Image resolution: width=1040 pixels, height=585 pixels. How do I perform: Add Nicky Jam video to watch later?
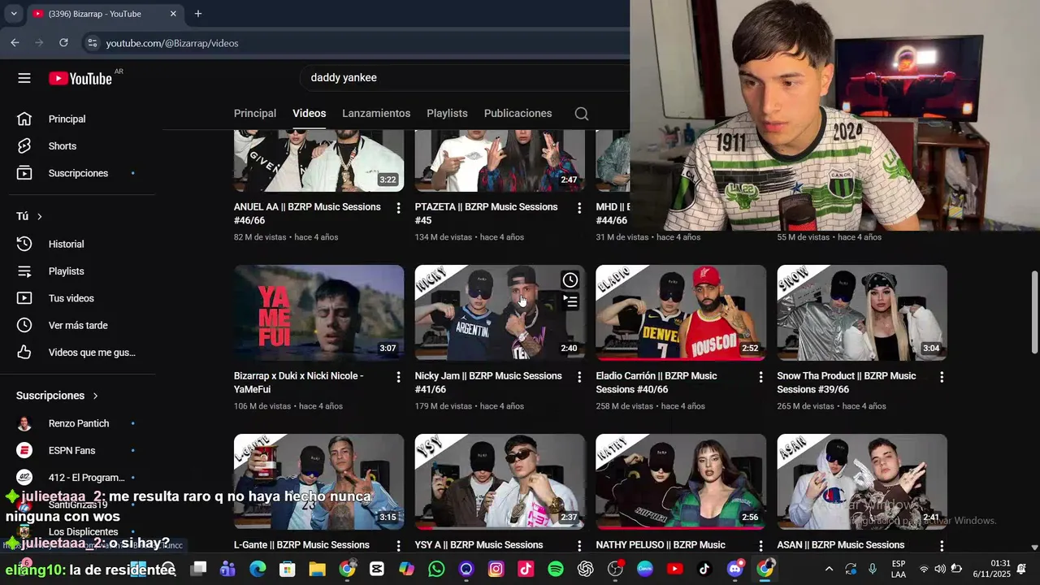(x=570, y=280)
